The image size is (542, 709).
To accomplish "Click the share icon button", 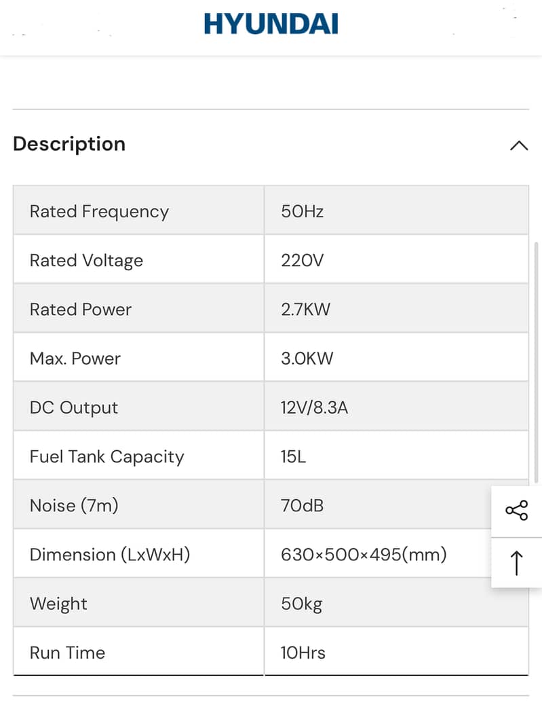I will (516, 511).
